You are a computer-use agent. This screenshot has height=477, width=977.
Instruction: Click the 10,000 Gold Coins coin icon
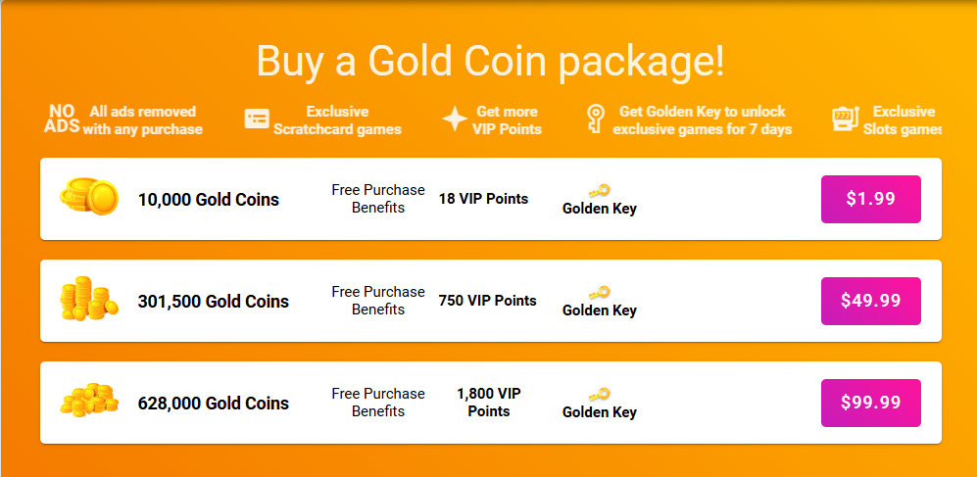pos(88,198)
